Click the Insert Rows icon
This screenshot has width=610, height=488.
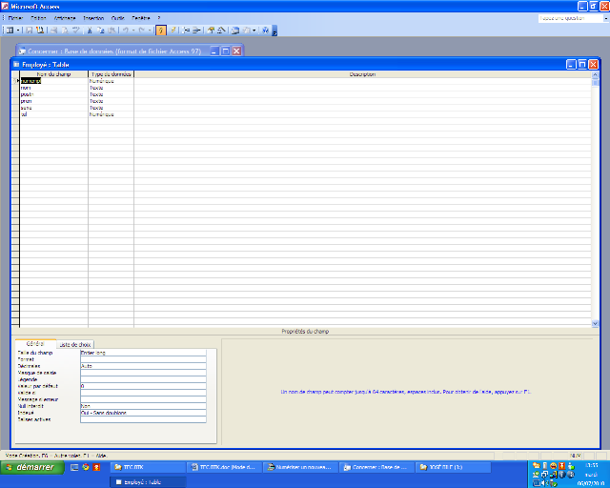(187, 30)
